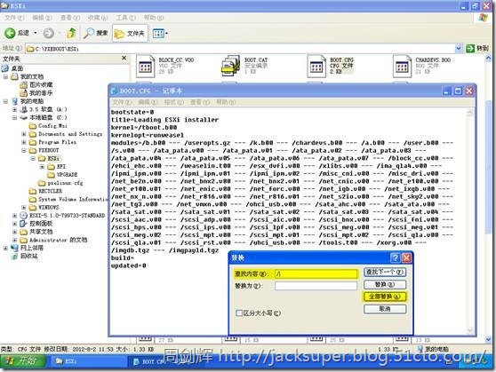
Task: Select My Network Places icon in tree
Action: 14,248
